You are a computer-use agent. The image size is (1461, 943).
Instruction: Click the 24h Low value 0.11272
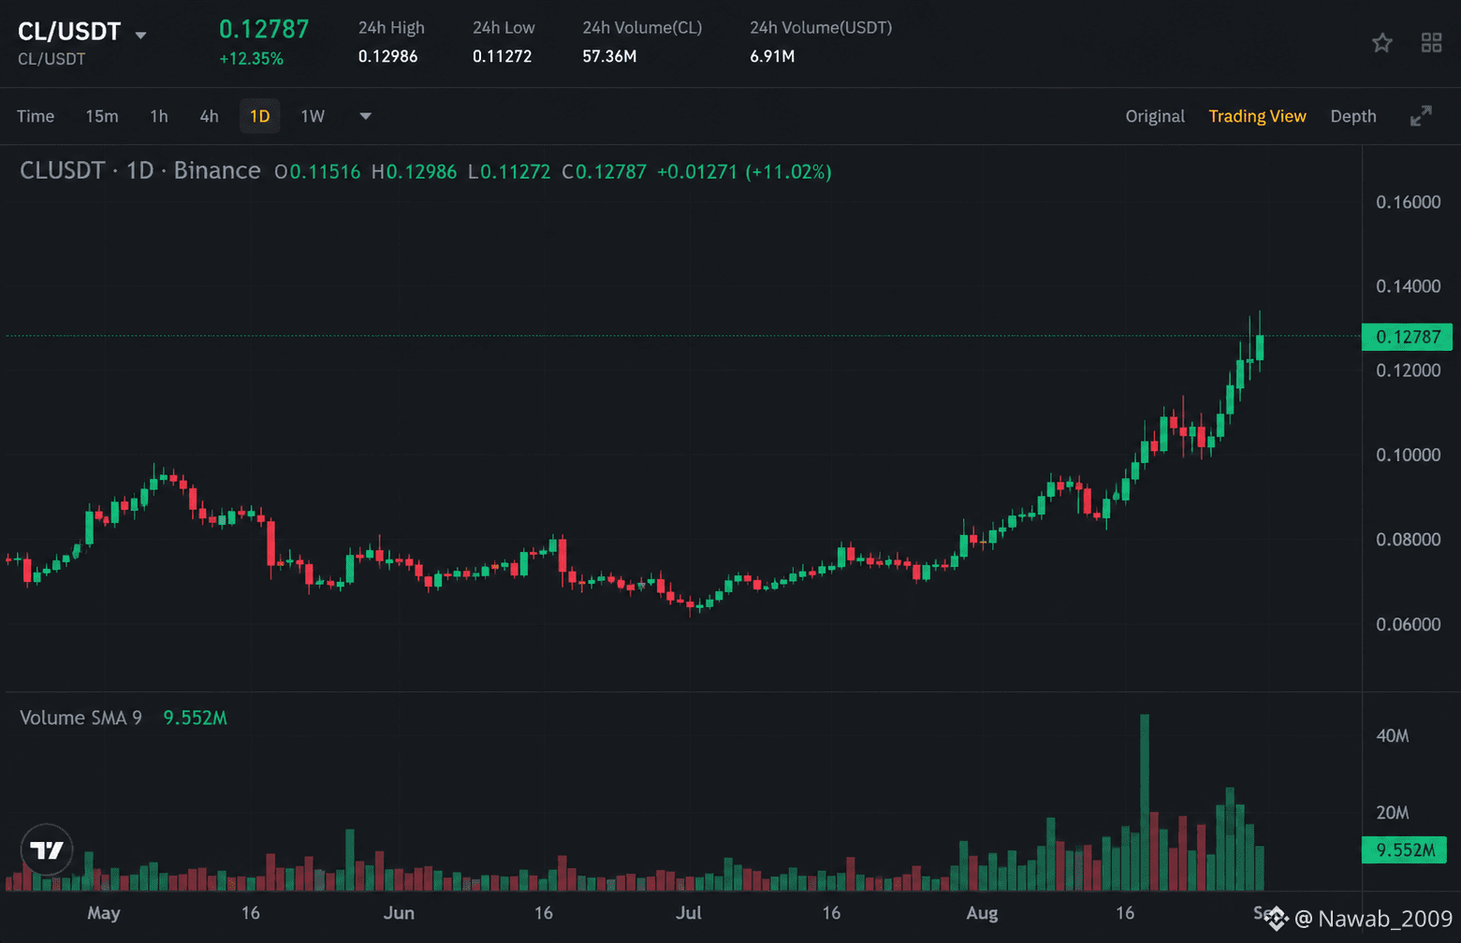[502, 56]
